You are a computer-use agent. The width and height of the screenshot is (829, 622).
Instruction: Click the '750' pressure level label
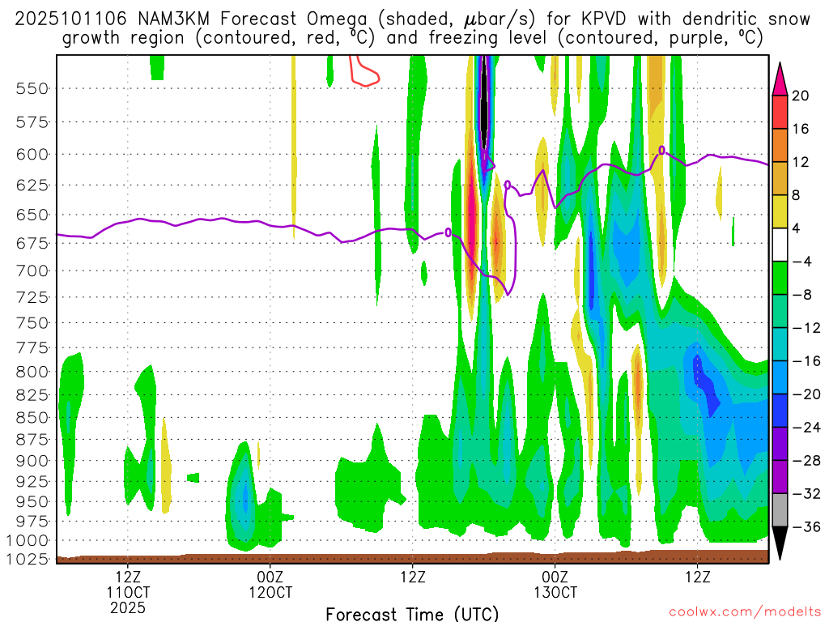[x=32, y=322]
